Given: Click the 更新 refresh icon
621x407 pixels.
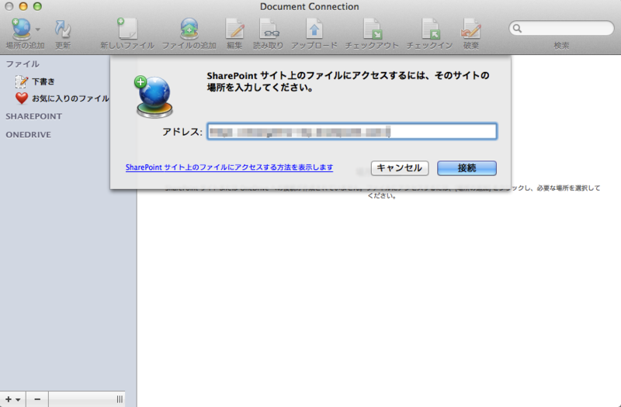Looking at the screenshot, I should point(63,29).
